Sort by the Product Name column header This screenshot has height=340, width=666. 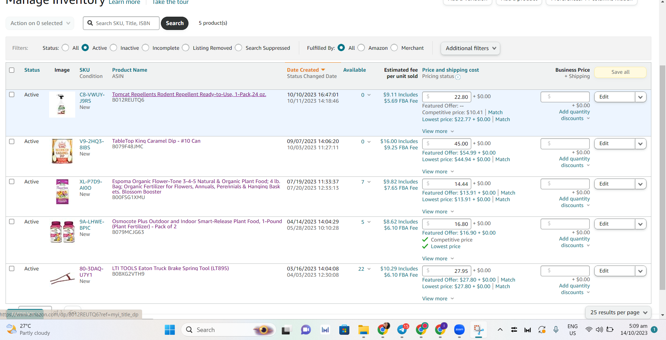click(x=130, y=70)
